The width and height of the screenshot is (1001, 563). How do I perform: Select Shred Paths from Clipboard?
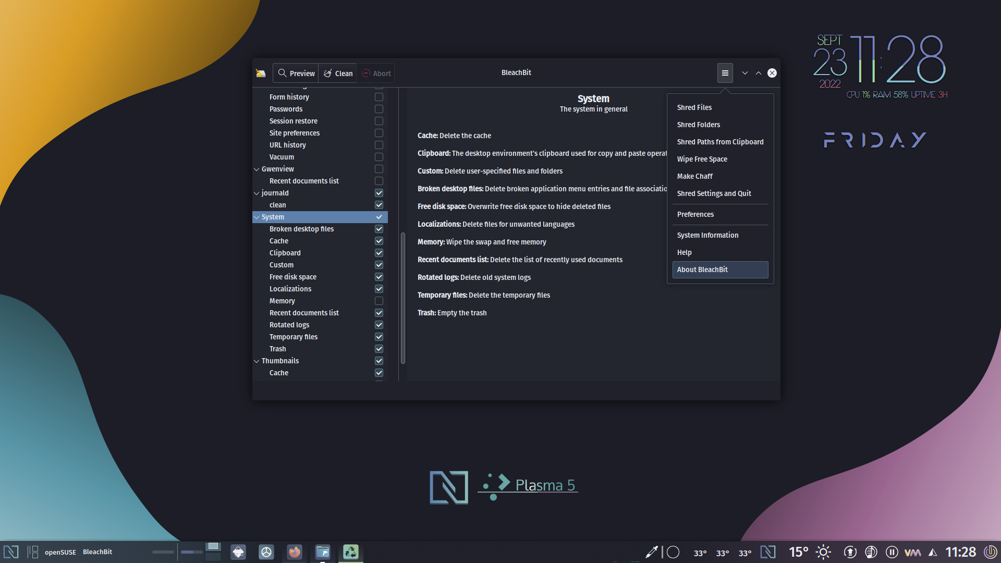tap(720, 142)
